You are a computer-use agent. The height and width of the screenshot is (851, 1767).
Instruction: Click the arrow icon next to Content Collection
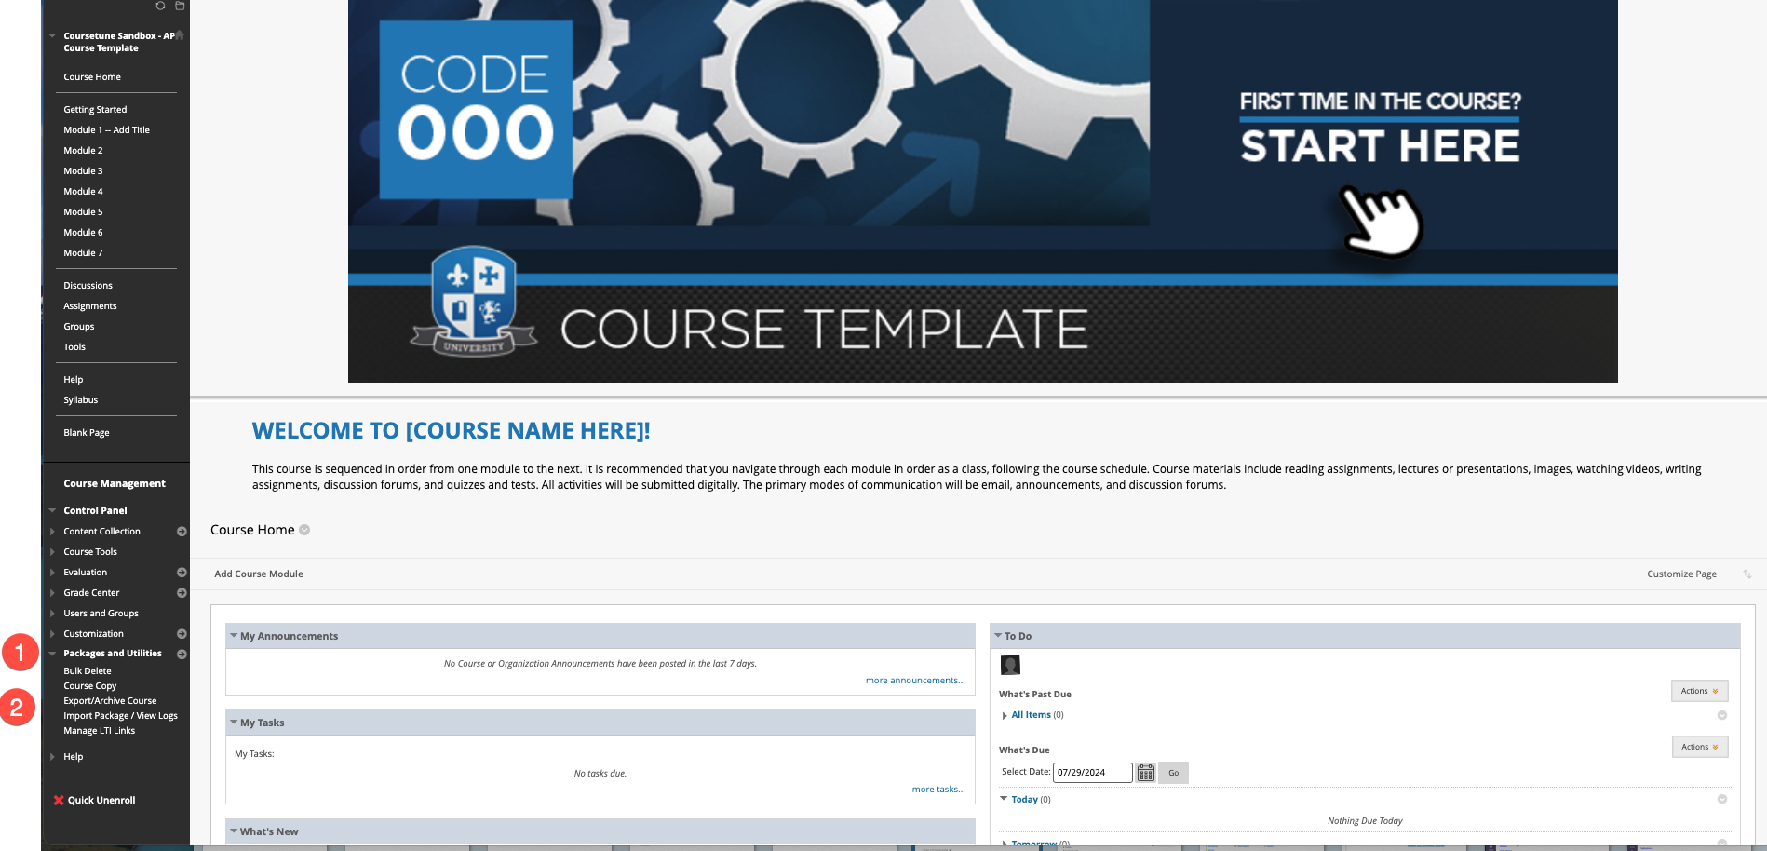[x=182, y=532]
